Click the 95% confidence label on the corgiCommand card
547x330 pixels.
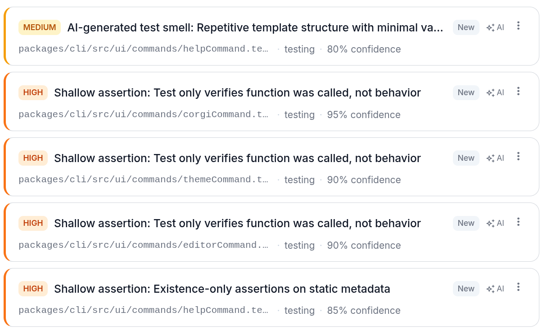point(364,114)
